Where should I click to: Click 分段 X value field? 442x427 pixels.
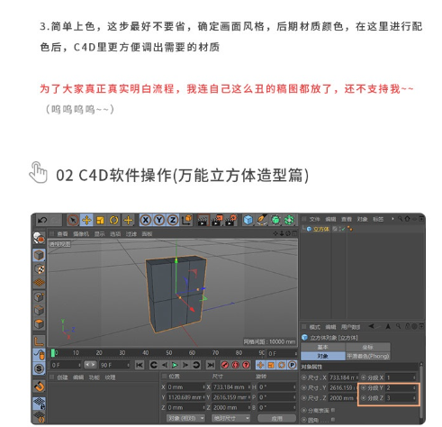pyautogui.click(x=401, y=377)
